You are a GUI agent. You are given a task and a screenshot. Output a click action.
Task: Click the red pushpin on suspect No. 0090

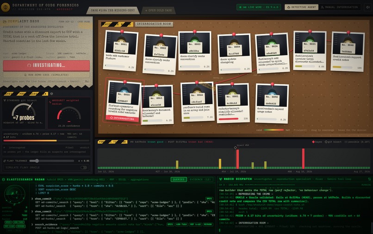273,84
